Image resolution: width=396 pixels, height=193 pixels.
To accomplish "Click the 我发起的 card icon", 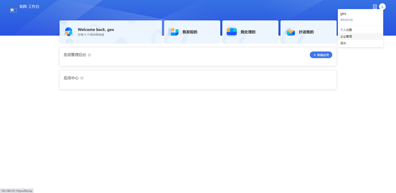I will (174, 32).
